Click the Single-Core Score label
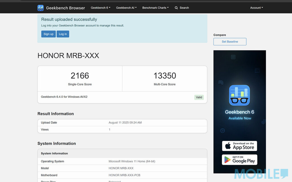Screen dimensions: 292x182 pos(80,84)
